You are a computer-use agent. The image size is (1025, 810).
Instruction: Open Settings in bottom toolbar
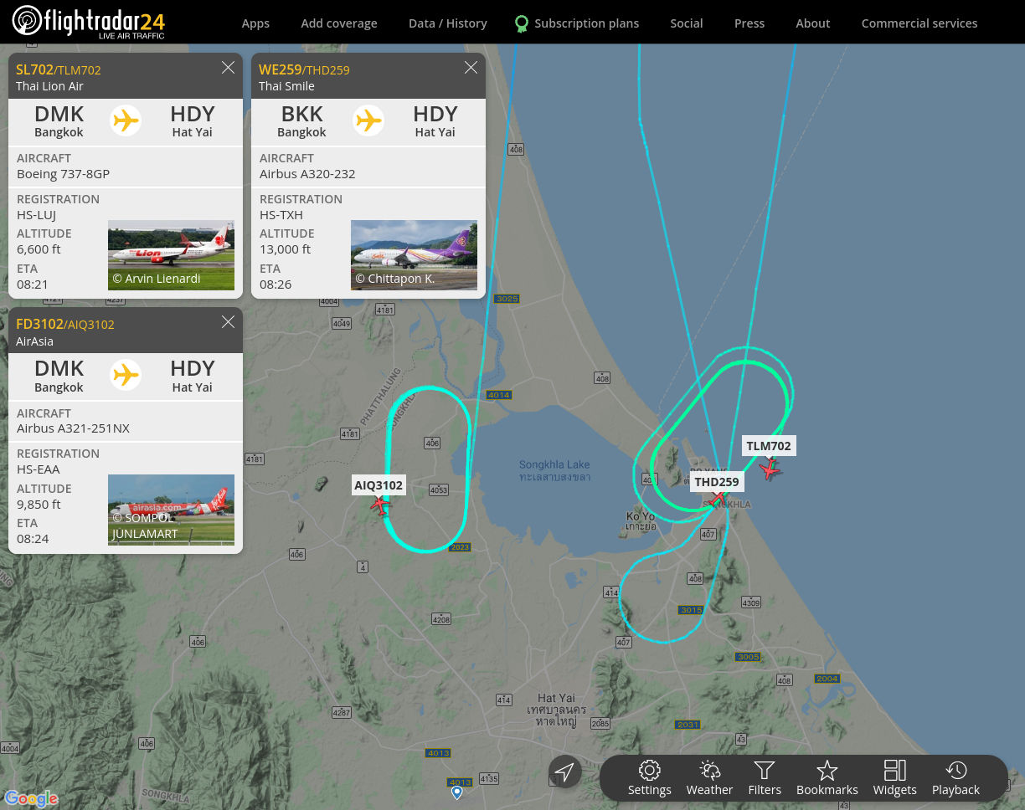pyautogui.click(x=650, y=778)
